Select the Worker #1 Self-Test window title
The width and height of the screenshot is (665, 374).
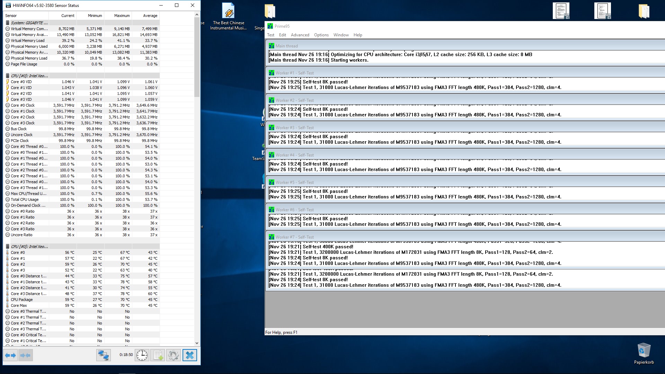point(294,73)
